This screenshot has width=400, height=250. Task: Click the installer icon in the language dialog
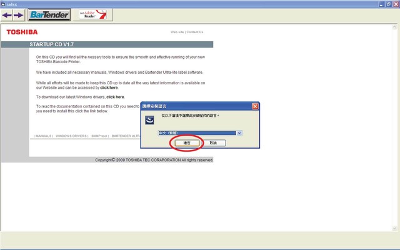click(x=149, y=120)
